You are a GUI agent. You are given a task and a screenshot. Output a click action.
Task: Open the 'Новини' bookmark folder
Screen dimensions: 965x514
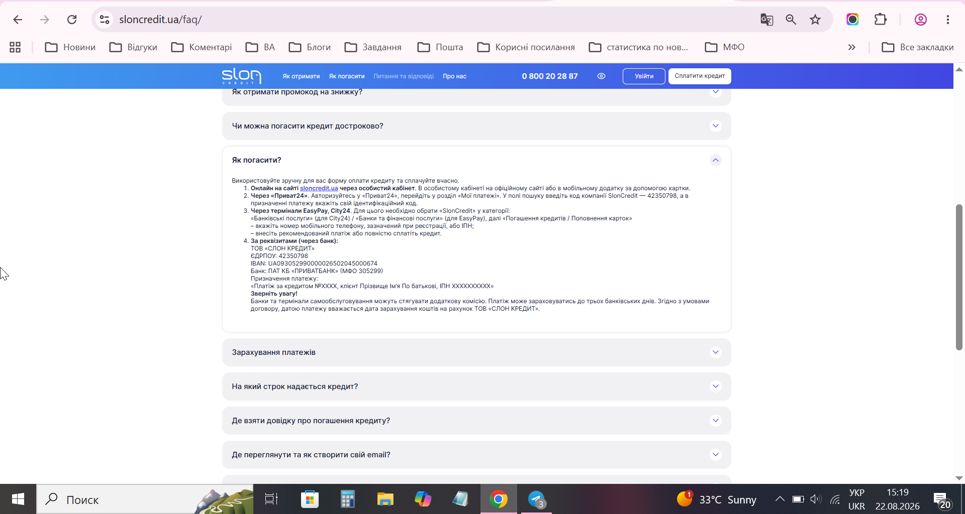pyautogui.click(x=70, y=47)
